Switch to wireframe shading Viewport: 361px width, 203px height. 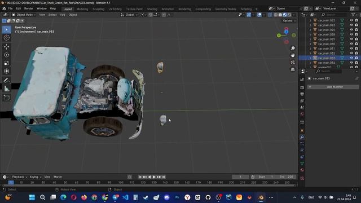pos(276,15)
